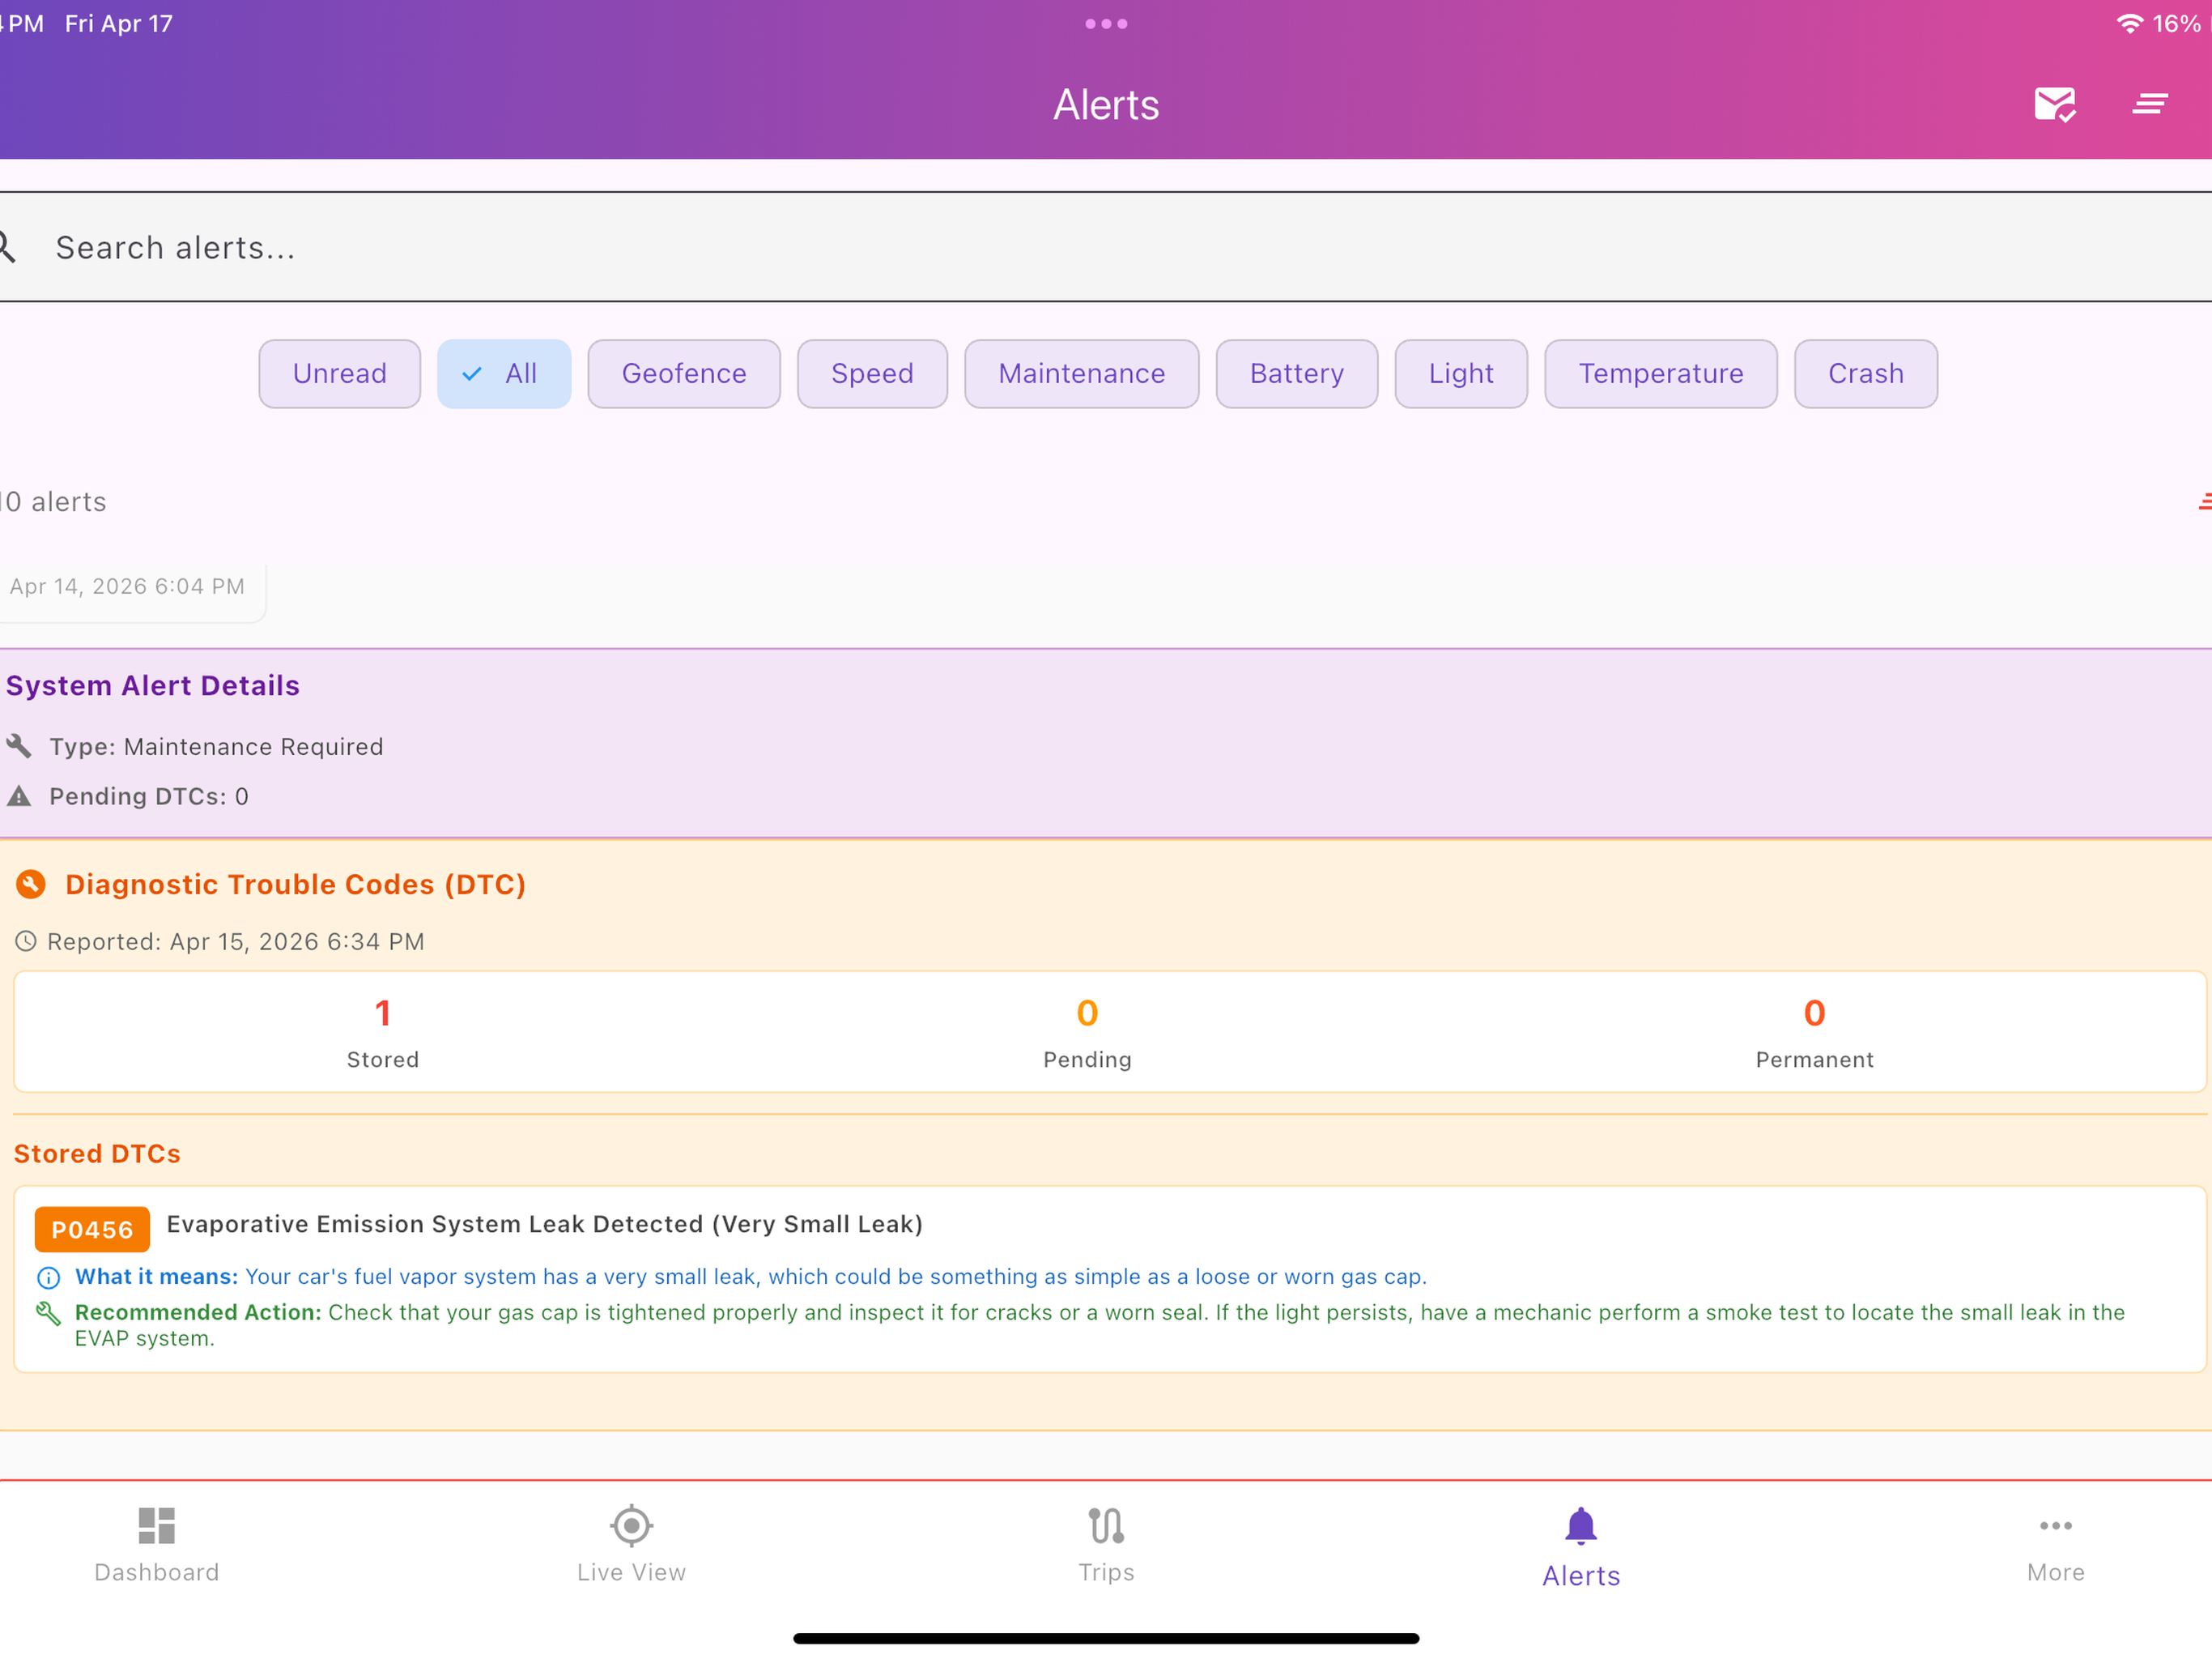This screenshot has width=2212, height=1659.
Task: Switch to the Dashboard tab
Action: pyautogui.click(x=157, y=1546)
